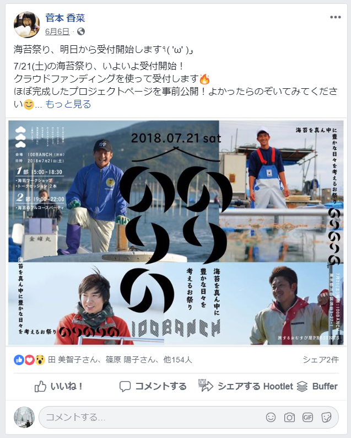The image size is (351, 438).
Task: Click the red heart reaction icon
Action: click(x=29, y=360)
